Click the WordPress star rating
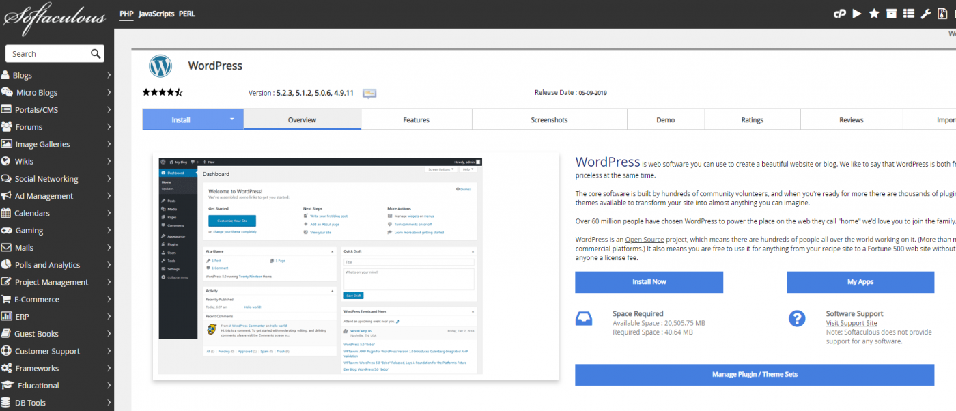This screenshot has height=411, width=956. [163, 92]
